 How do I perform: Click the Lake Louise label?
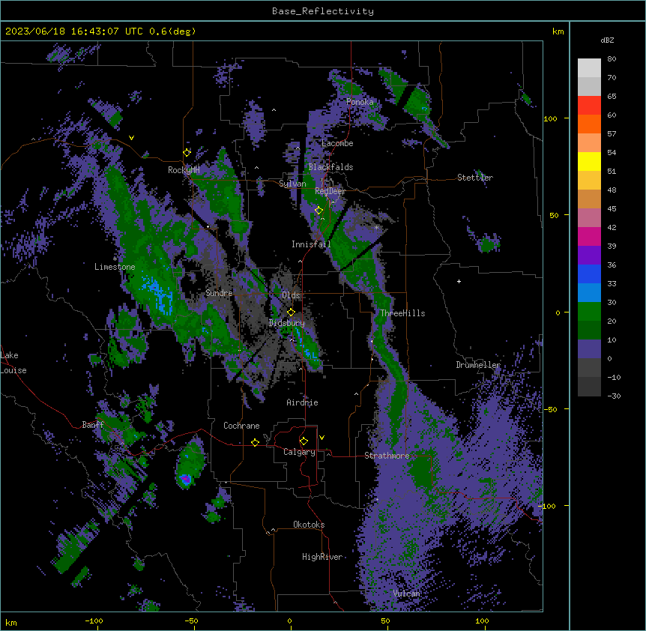pos(13,363)
